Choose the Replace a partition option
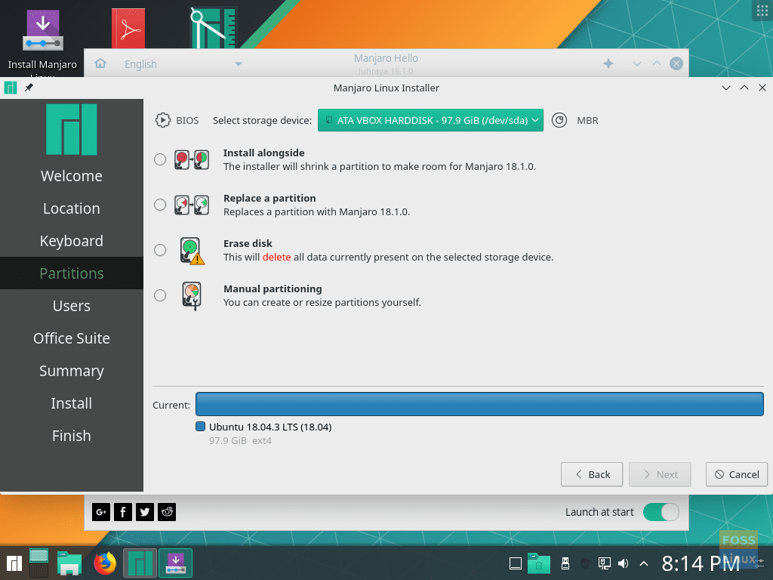Screen dimensions: 773x580 tap(159, 205)
